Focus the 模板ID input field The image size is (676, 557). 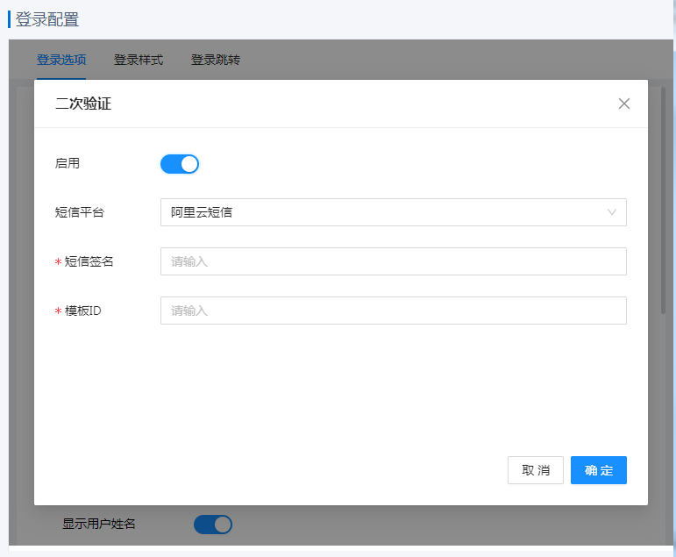tap(393, 311)
